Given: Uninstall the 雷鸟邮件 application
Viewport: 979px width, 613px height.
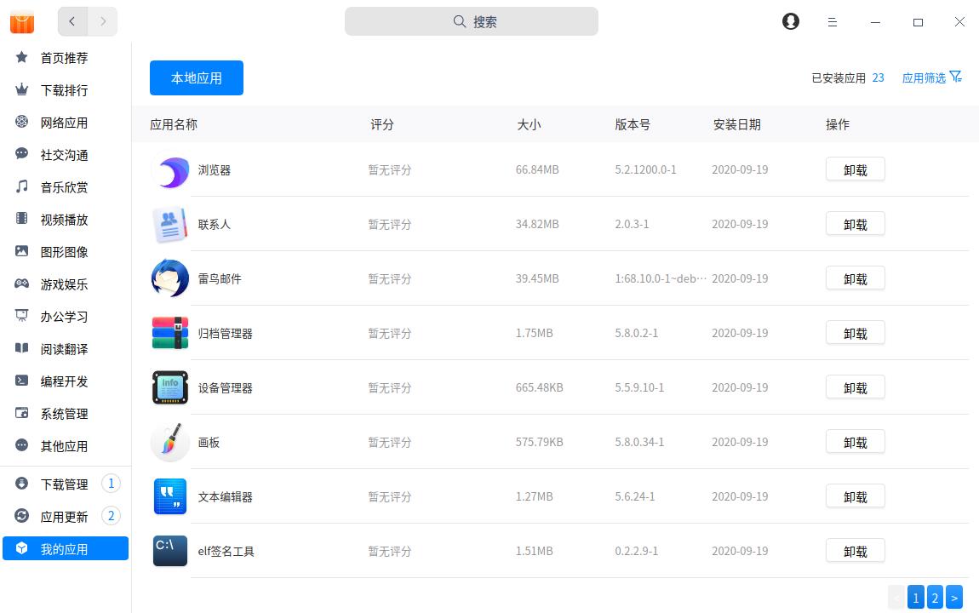Looking at the screenshot, I should [x=855, y=278].
